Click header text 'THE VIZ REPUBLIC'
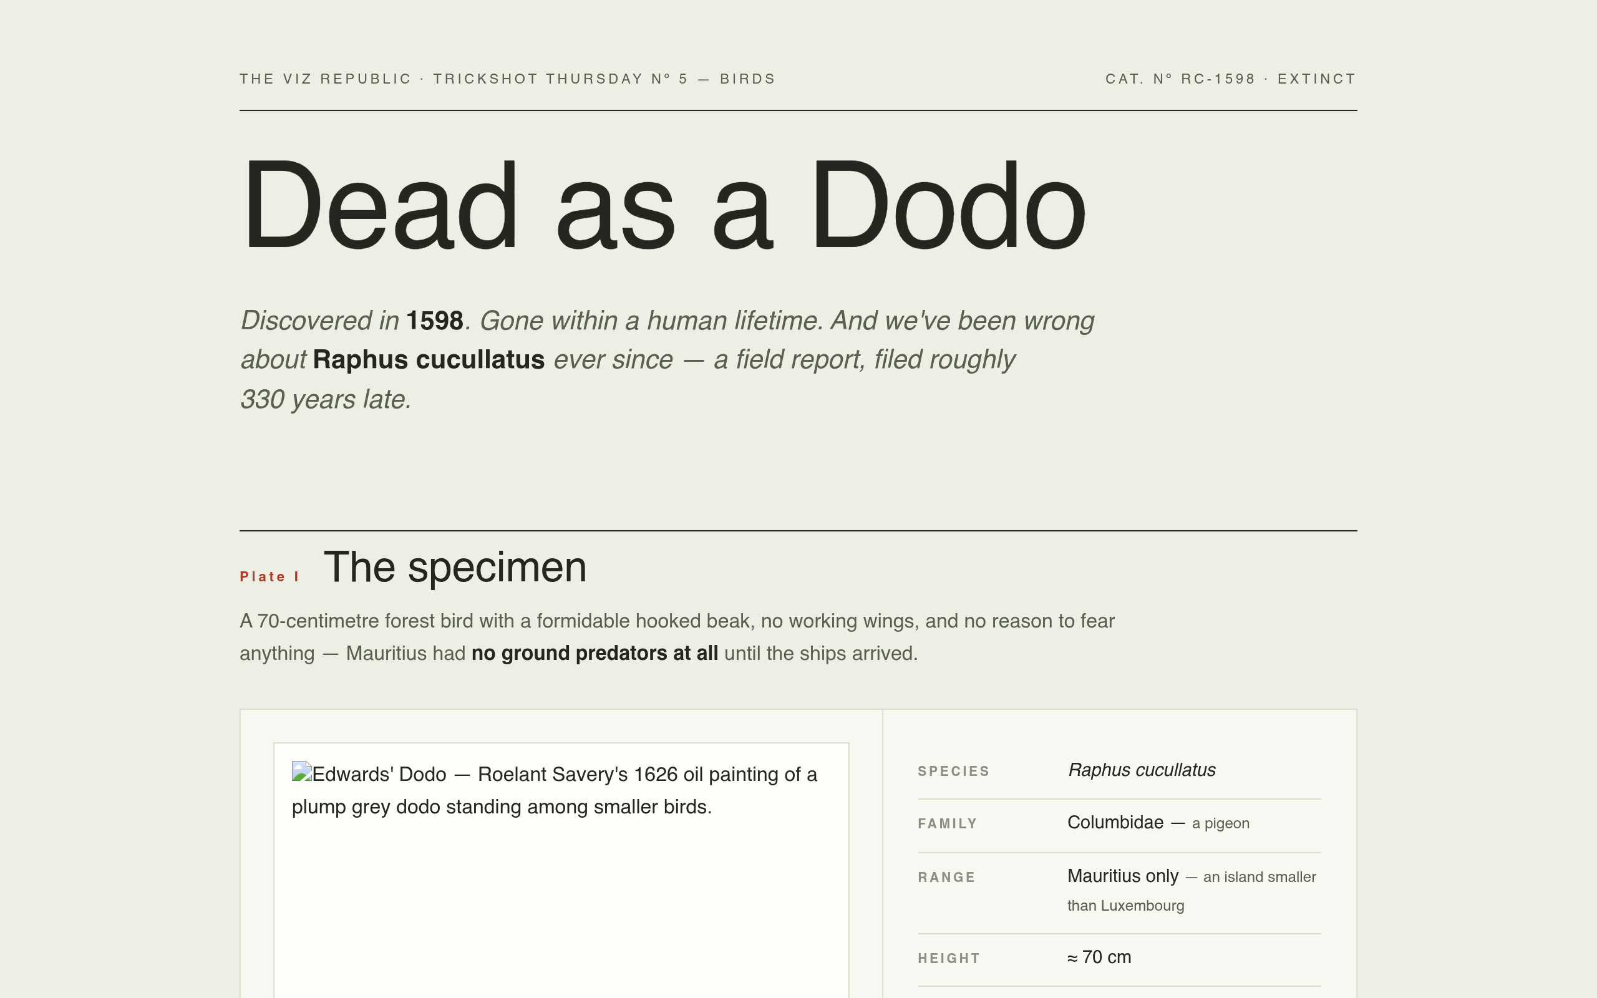The height and width of the screenshot is (998, 1597). (x=326, y=79)
